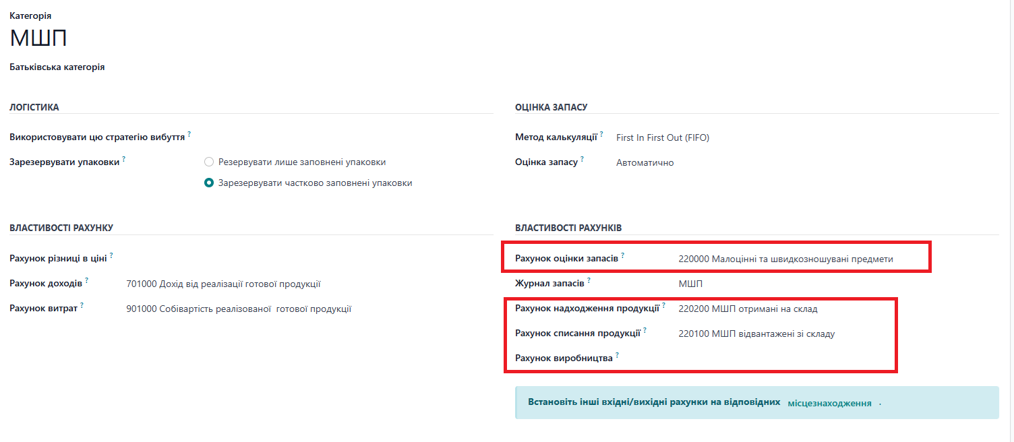Click help icon next to Журнал запасів
This screenshot has height=442, width=1014.
tap(589, 280)
